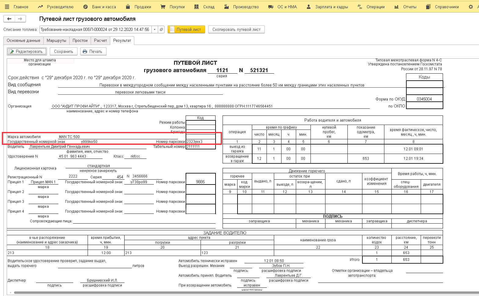479x296 pixels.
Task: Open Продажи section
Action: pyautogui.click(x=139, y=7)
